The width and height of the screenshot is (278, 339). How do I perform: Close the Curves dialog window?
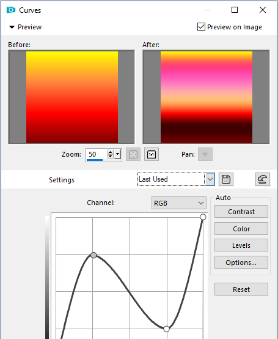tap(263, 10)
